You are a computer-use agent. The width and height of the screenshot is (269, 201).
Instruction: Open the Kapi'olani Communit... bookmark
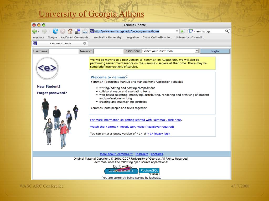pyautogui.click(x=75, y=37)
